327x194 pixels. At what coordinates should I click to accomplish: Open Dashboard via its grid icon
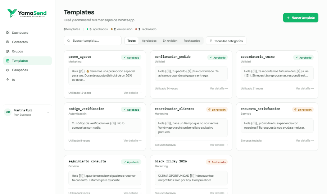pyautogui.click(x=8, y=32)
